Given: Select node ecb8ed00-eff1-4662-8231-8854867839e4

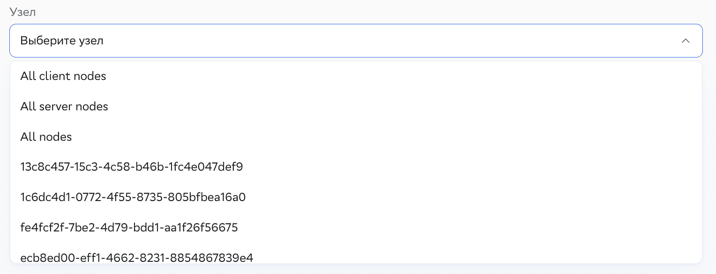Looking at the screenshot, I should [136, 258].
